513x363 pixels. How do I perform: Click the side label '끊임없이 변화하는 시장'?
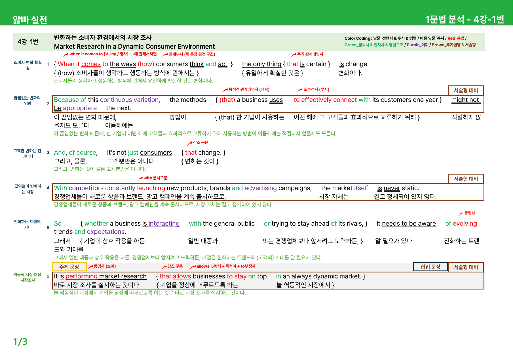coord(28,189)
